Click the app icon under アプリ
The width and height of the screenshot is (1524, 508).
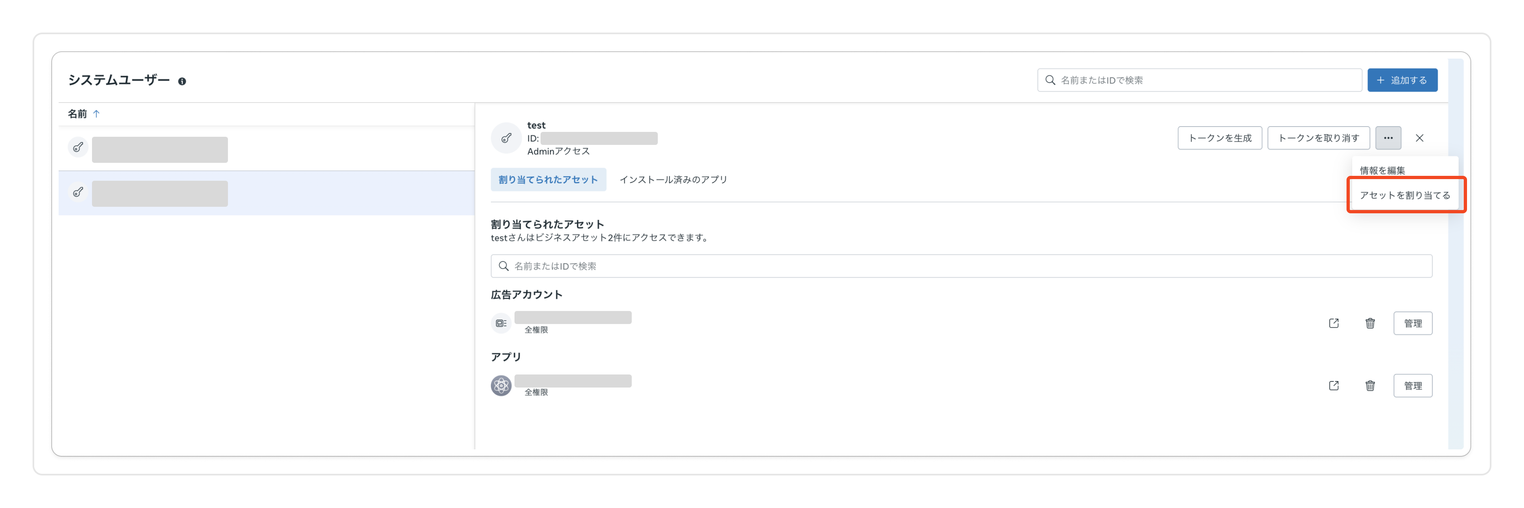click(501, 385)
